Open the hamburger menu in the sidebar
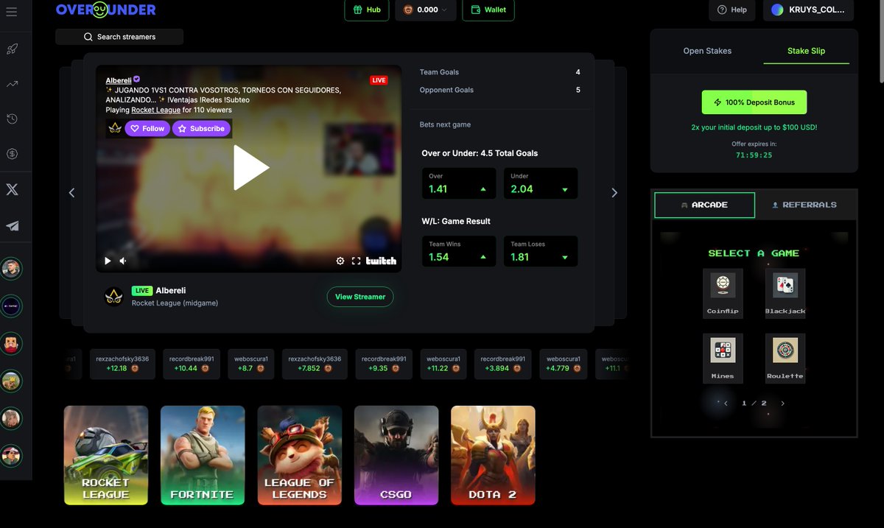 [11, 12]
